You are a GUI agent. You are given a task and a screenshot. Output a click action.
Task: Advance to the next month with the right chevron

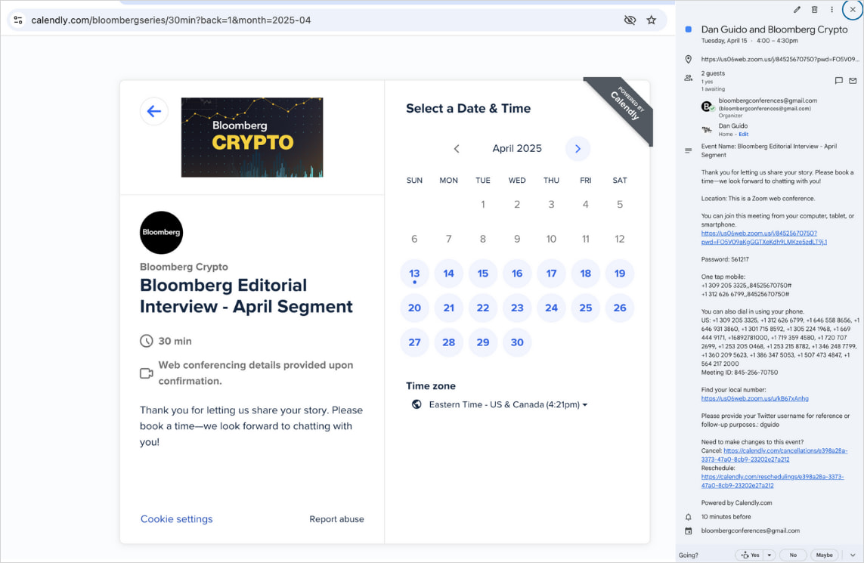pos(578,149)
